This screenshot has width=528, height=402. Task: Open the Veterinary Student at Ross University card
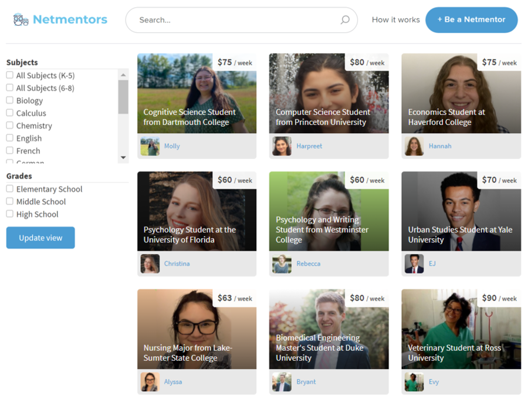pos(461,329)
